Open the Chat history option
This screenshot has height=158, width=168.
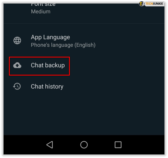click(47, 86)
